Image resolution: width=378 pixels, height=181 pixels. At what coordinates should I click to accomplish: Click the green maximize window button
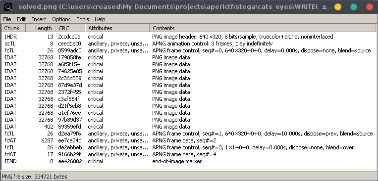pos(354,7)
